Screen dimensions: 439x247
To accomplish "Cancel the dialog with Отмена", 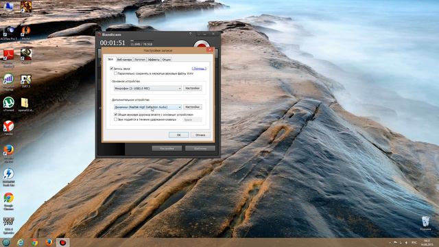I will click(x=200, y=135).
